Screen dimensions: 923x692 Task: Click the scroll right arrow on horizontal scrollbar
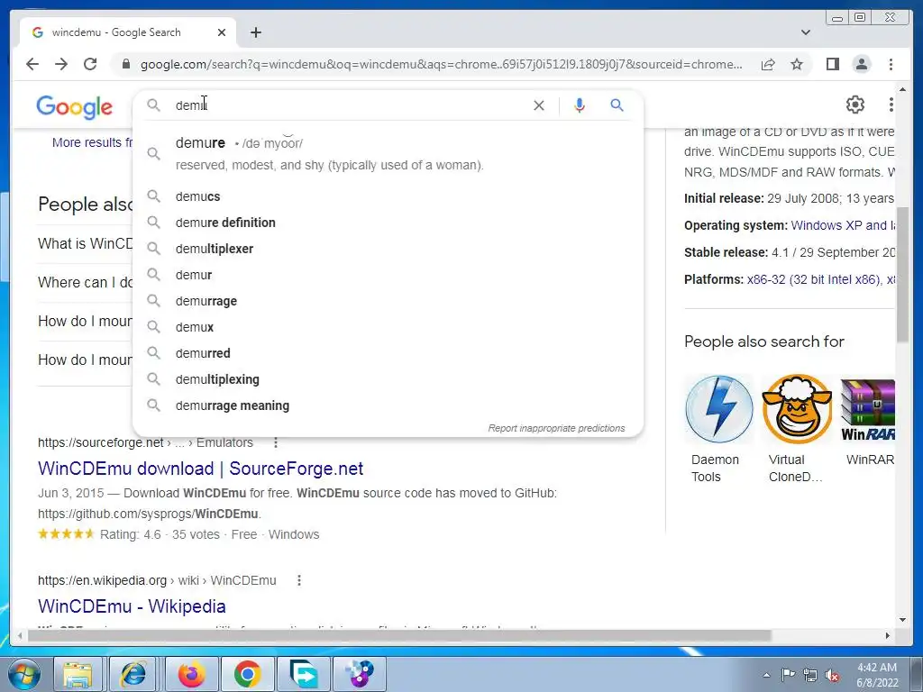(x=888, y=635)
